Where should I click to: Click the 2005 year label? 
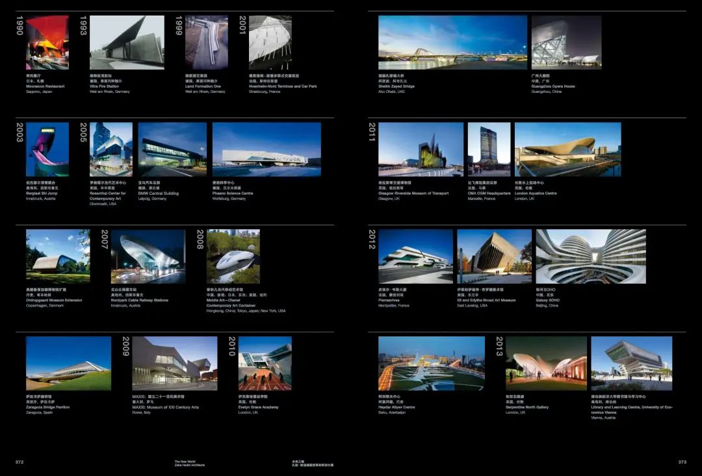point(83,132)
